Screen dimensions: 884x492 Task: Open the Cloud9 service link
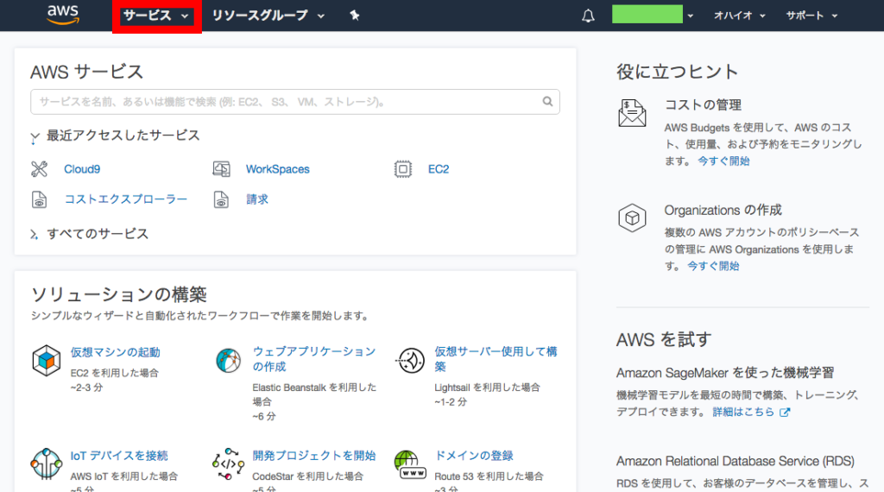82,169
